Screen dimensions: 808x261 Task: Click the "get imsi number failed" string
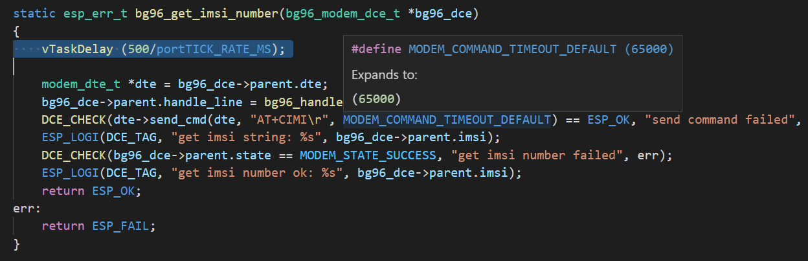tap(529, 155)
